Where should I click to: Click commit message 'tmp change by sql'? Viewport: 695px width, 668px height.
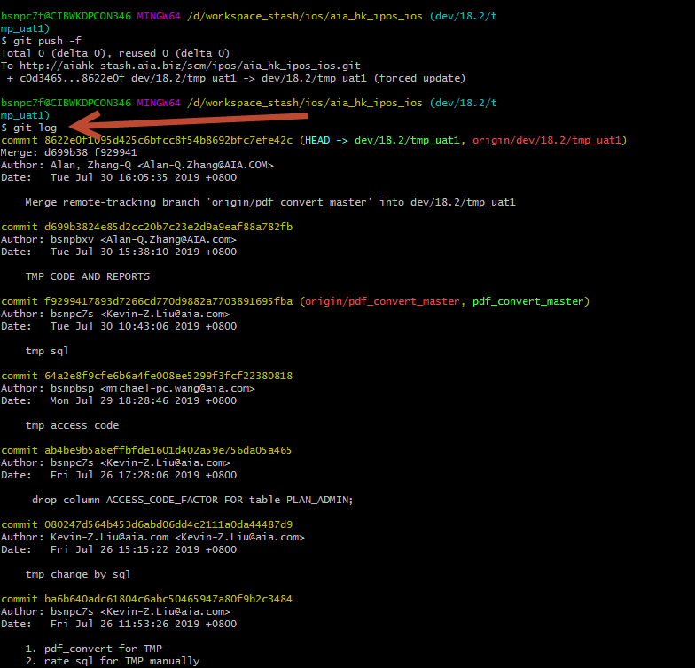click(78, 574)
